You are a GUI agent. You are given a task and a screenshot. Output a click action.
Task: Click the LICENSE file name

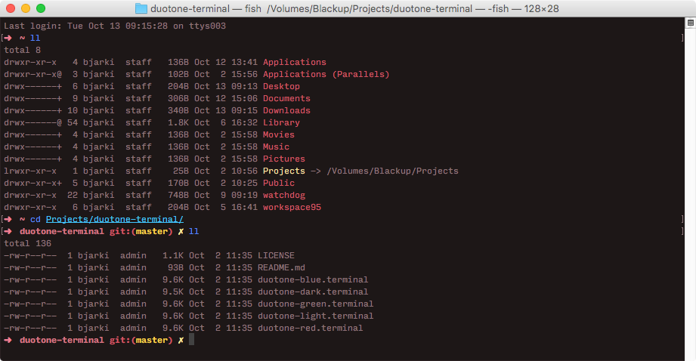coord(276,255)
